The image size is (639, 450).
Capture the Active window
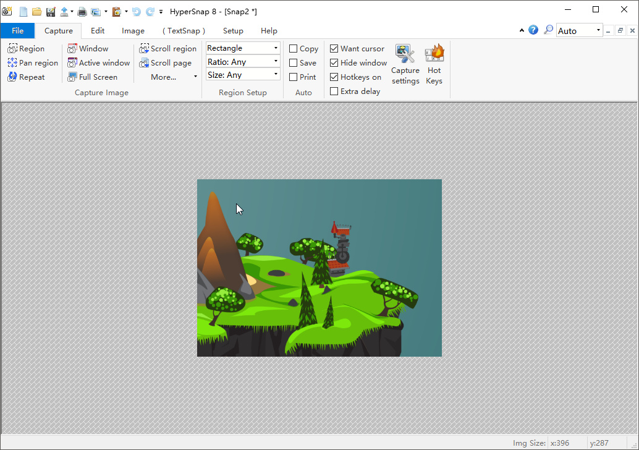pos(99,63)
